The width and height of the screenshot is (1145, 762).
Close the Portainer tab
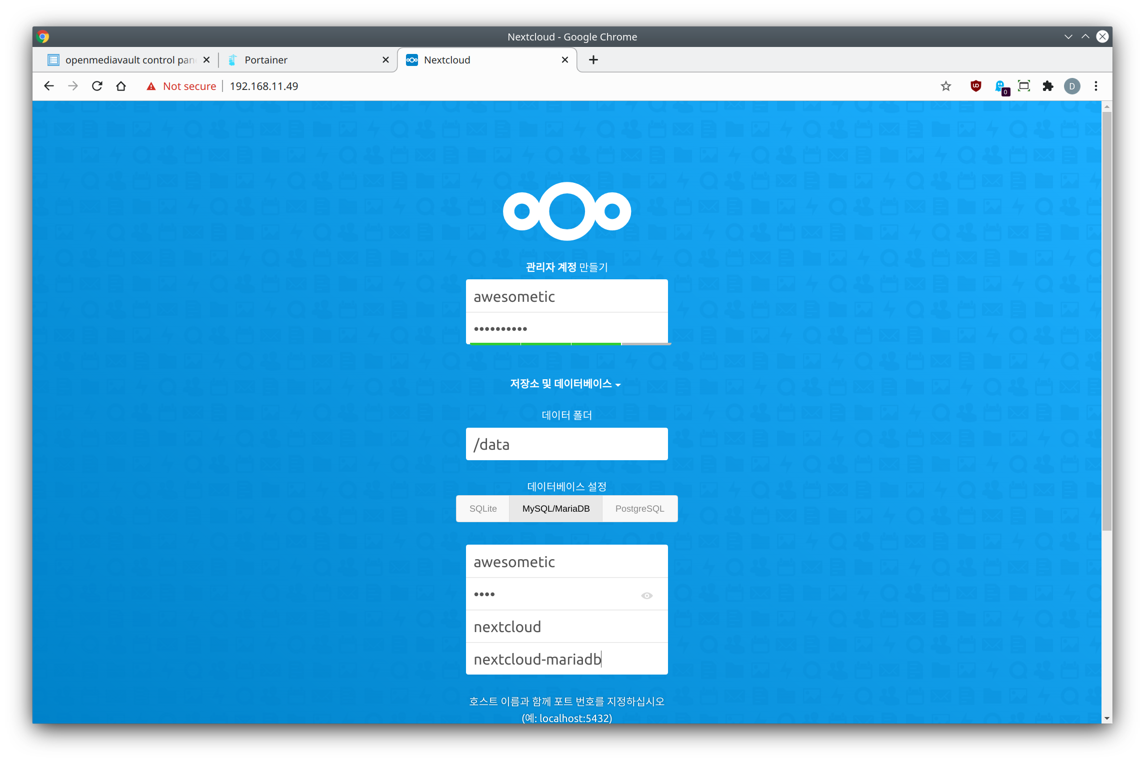coord(385,60)
